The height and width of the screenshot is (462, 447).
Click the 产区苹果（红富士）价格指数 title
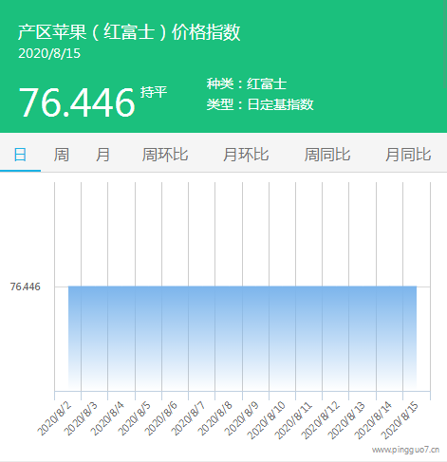coord(129,32)
